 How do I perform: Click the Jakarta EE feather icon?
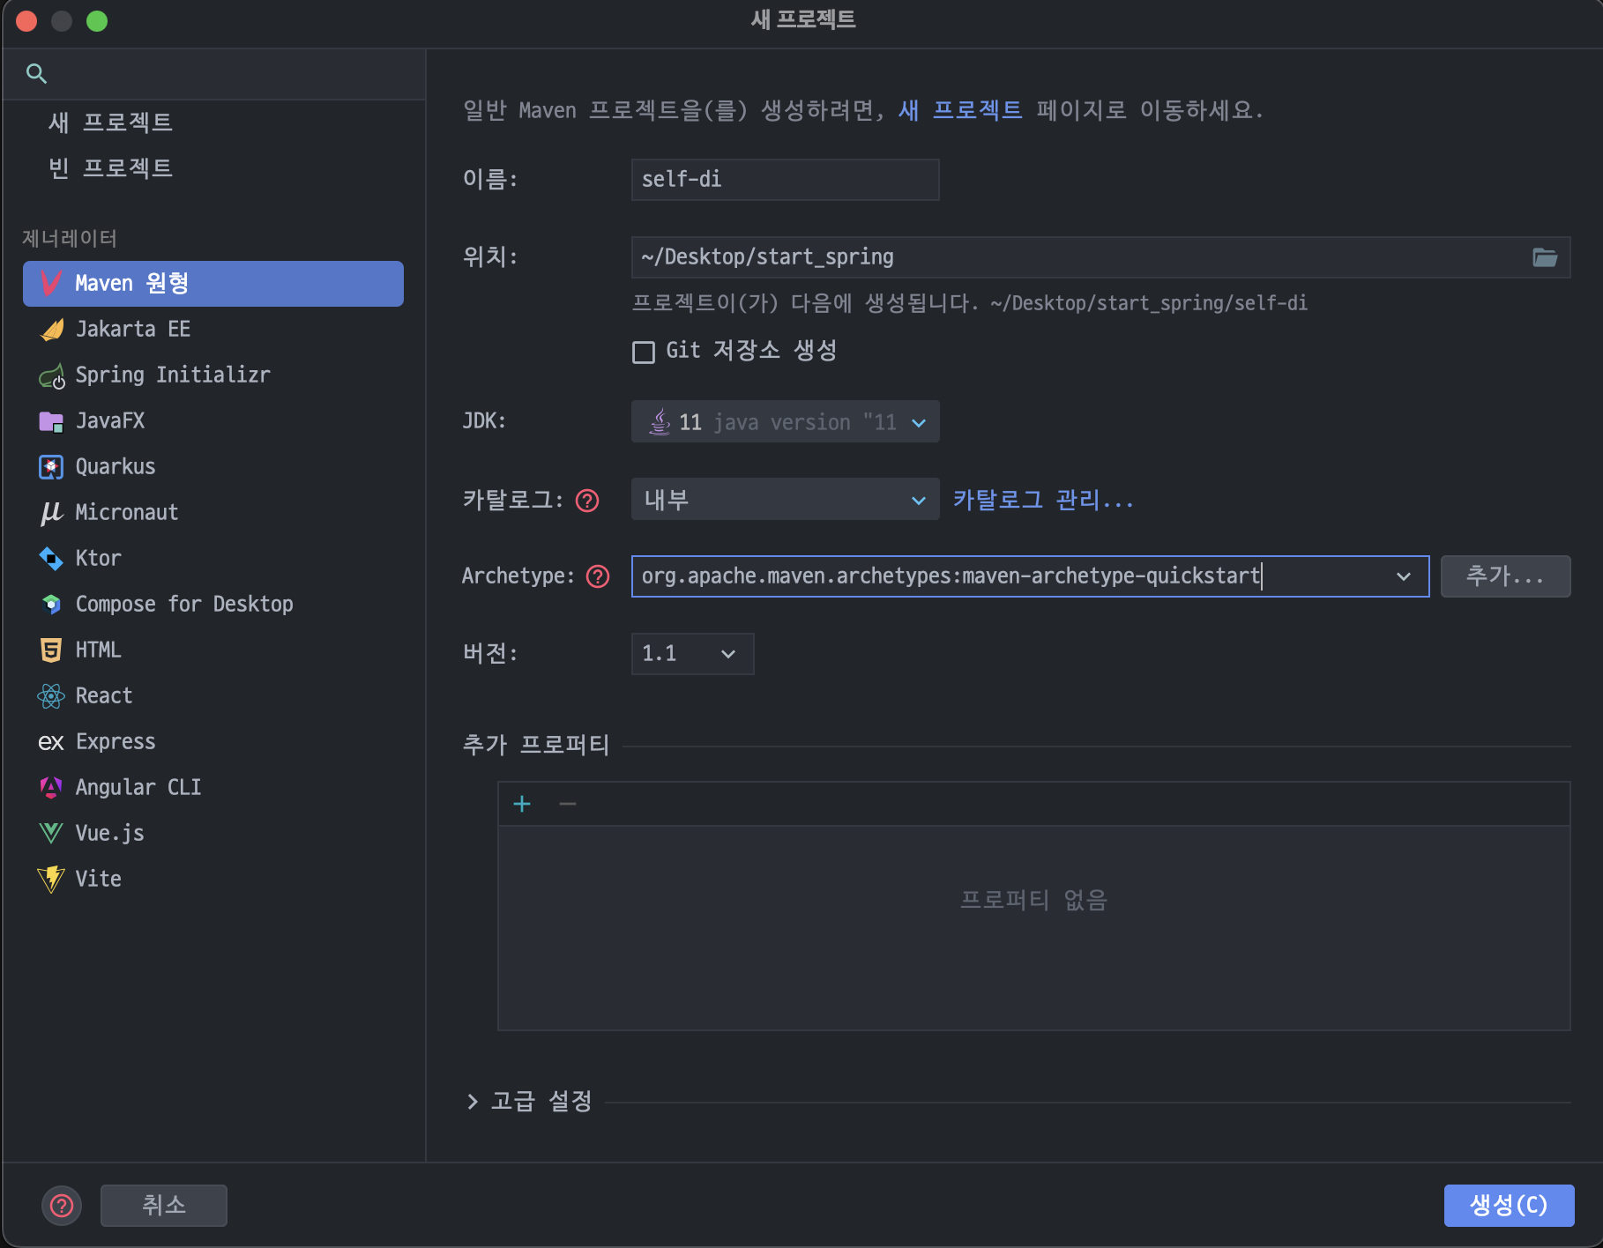pos(51,329)
